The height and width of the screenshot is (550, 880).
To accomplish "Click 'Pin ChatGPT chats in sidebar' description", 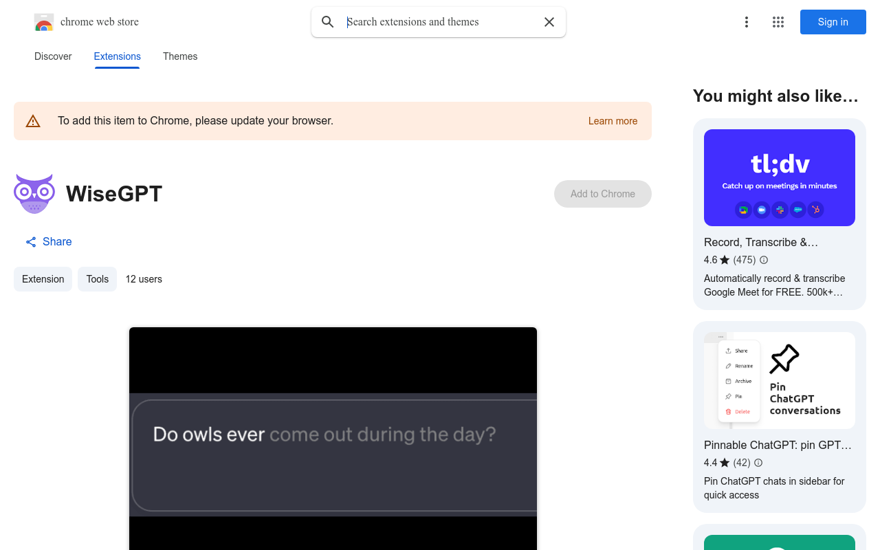I will [774, 488].
